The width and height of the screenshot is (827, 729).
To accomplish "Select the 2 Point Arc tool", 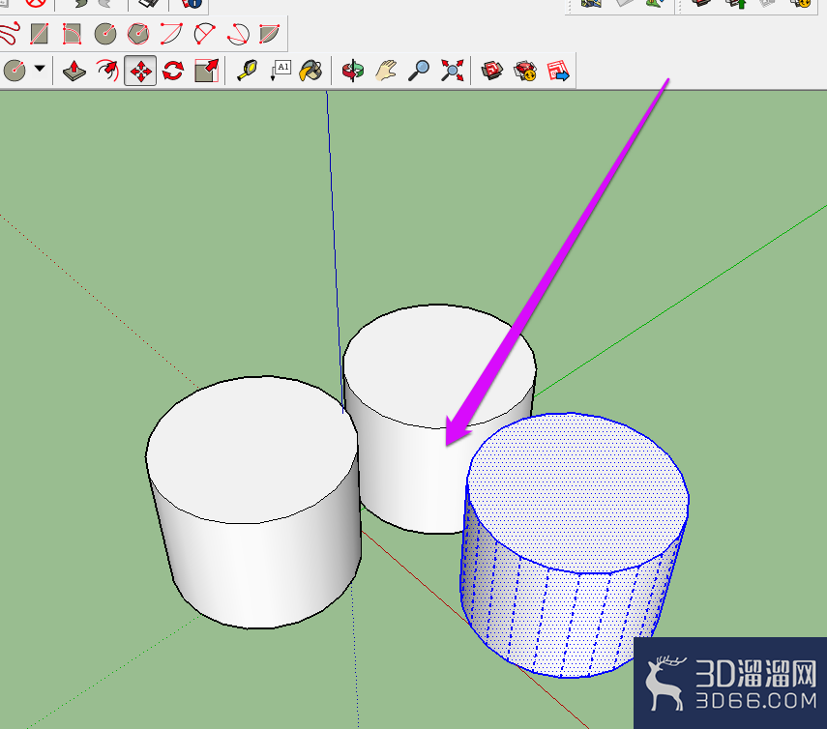I will pos(204,34).
